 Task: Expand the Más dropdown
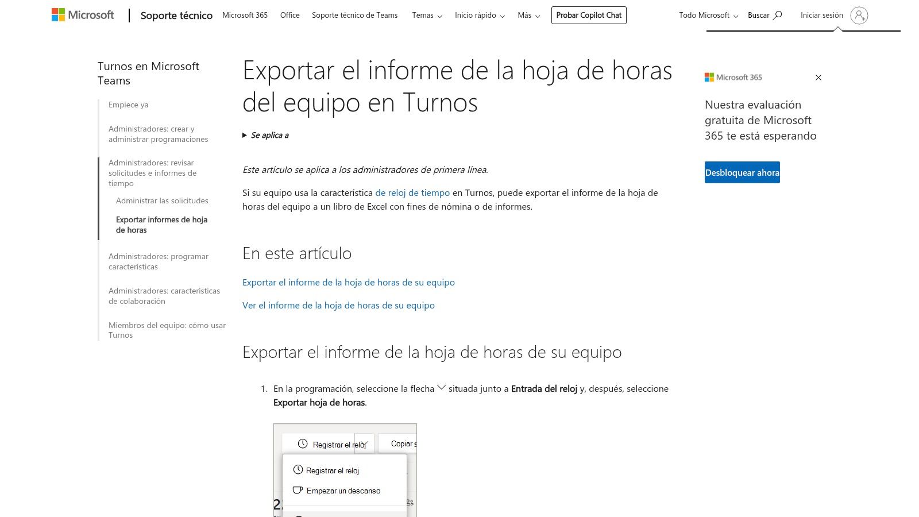(x=528, y=16)
